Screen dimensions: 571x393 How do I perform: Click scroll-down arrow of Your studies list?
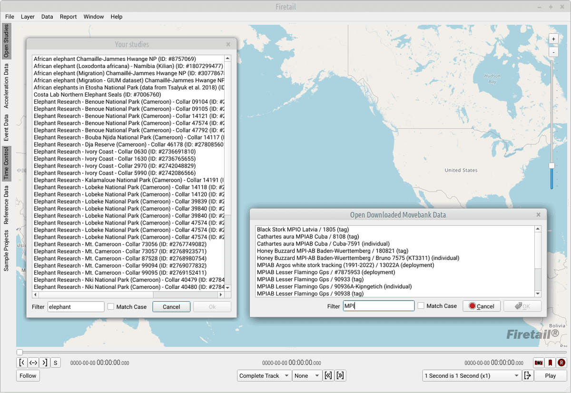(227, 288)
